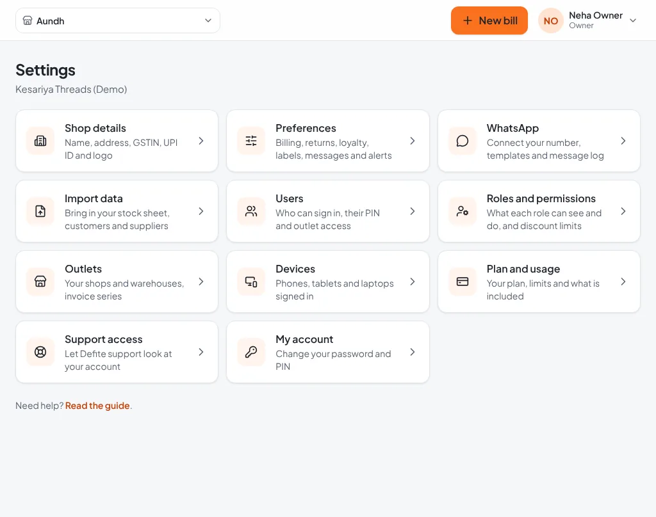Click the chevron on Outlets card
This screenshot has width=656, height=517.
[201, 282]
